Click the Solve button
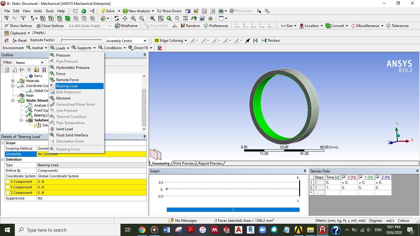This screenshot has height=236, width=420. (x=108, y=11)
